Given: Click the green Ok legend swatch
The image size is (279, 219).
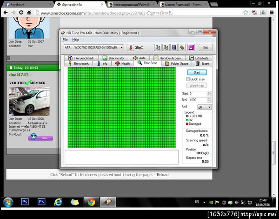Looking at the screenshot, I should tap(187, 120).
